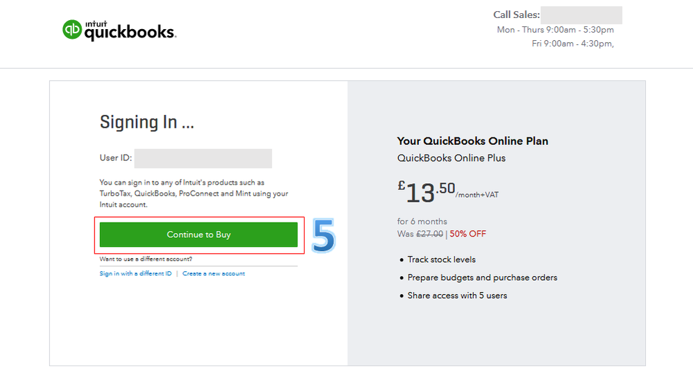Click the Track stock levels bullet
This screenshot has width=693, height=387.
click(441, 259)
